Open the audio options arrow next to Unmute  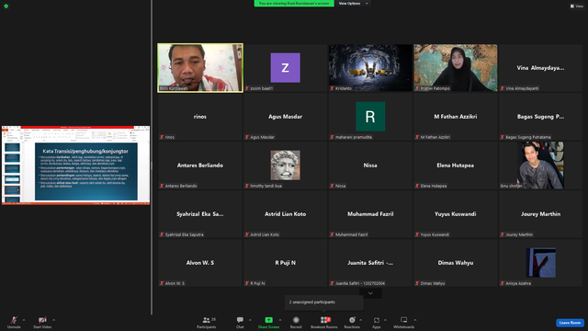(x=24, y=320)
